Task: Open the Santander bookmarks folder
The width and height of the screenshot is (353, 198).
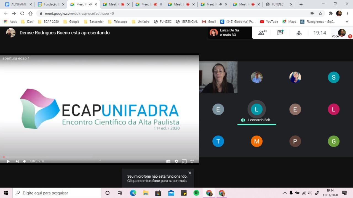Action: click(x=94, y=21)
